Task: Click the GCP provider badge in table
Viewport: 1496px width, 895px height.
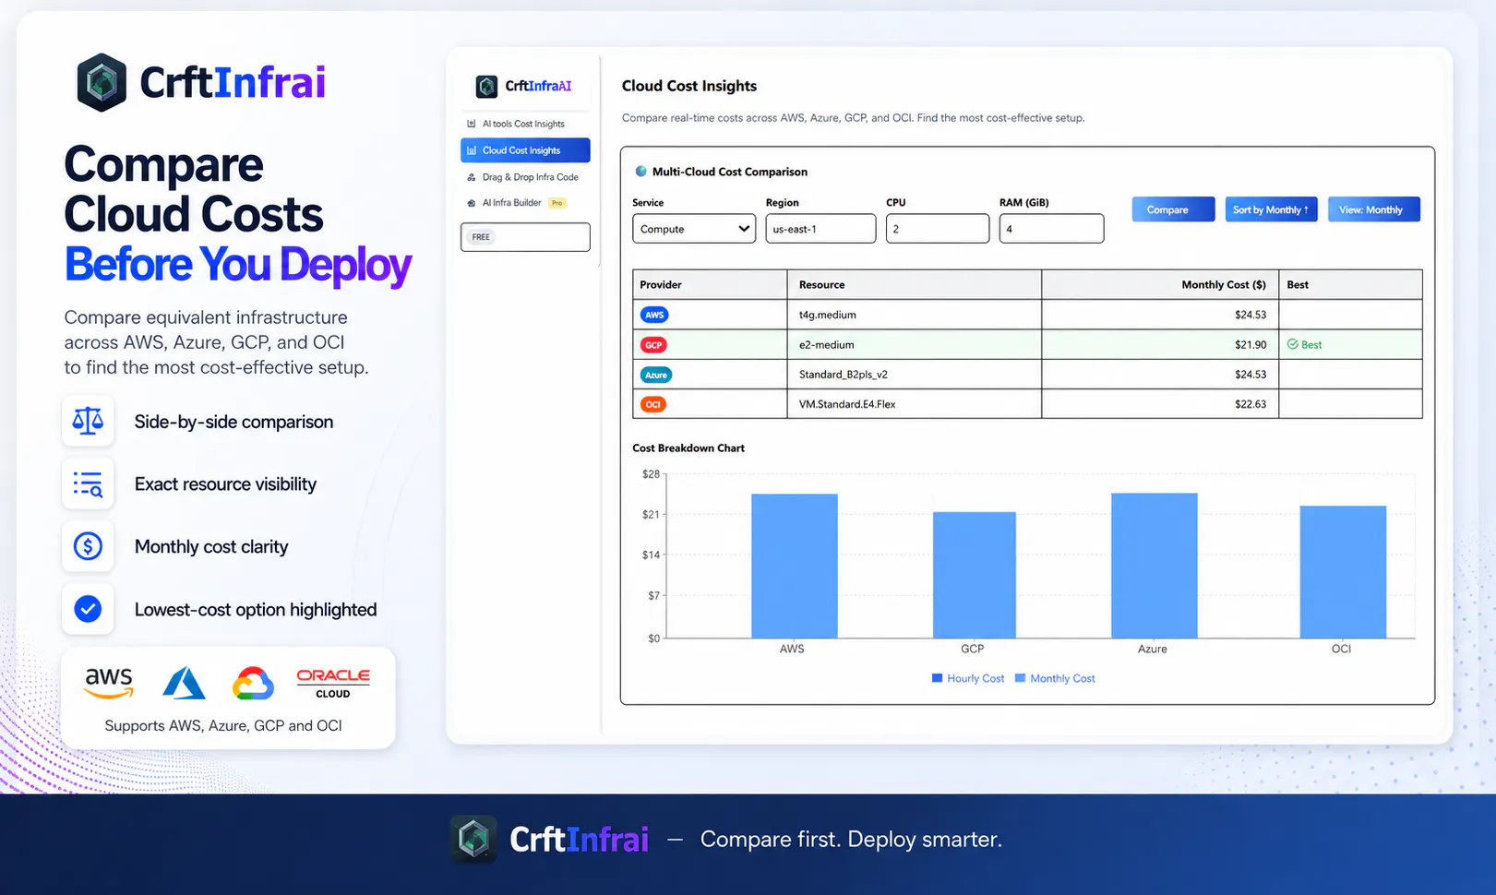Action: tap(653, 345)
